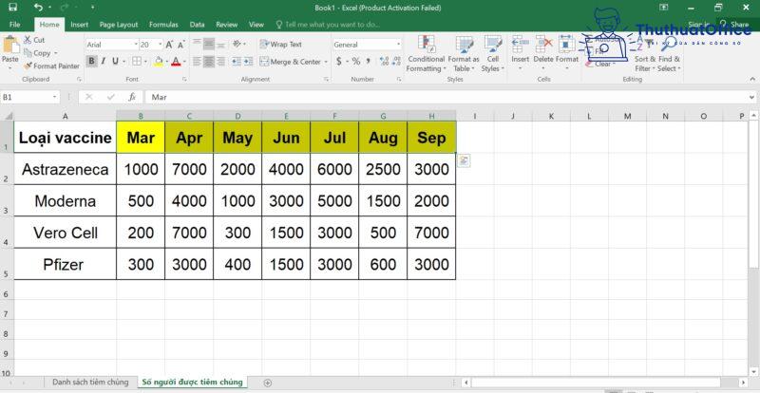Activate Format Painter brush
This screenshot has width=760, height=393.
28,65
